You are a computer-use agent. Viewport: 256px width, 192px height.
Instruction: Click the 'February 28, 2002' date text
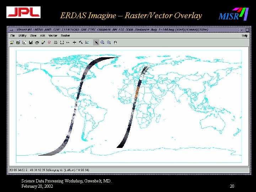pyautogui.click(x=37, y=186)
